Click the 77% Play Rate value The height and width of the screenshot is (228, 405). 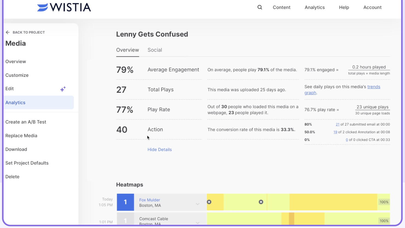click(x=125, y=110)
